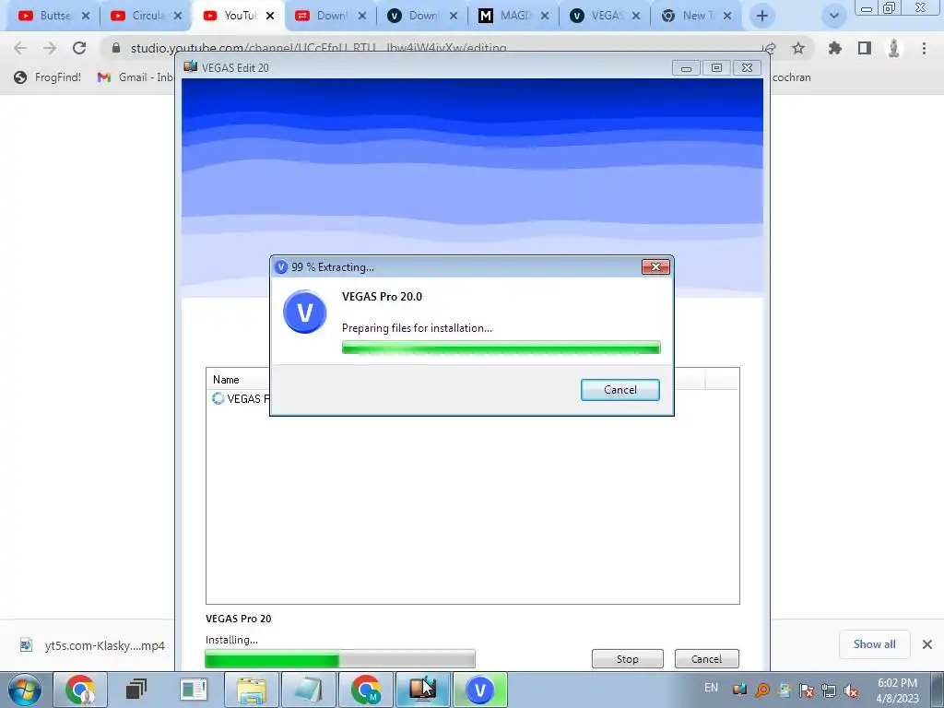
Task: Open Chrome extensions puzzle icon
Action: (834, 48)
